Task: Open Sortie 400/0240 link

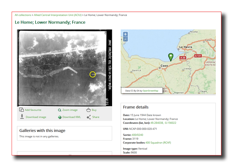Action: point(137,135)
